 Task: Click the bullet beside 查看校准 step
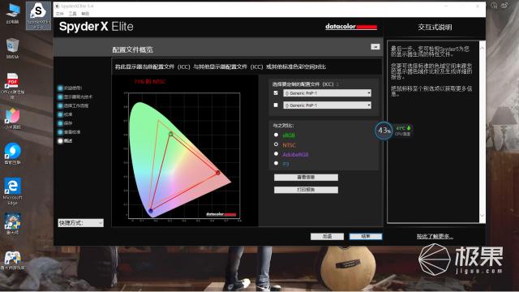tap(60, 132)
